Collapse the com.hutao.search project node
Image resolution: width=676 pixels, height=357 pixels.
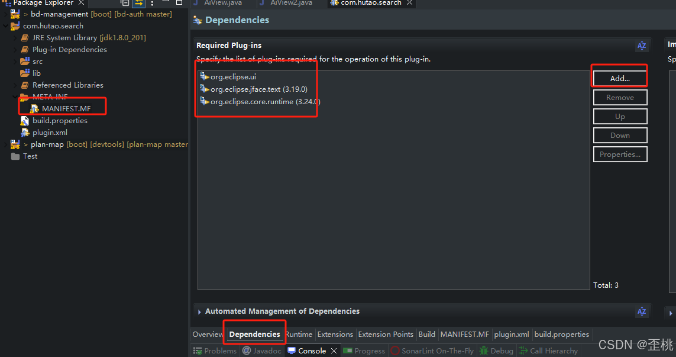5,26
